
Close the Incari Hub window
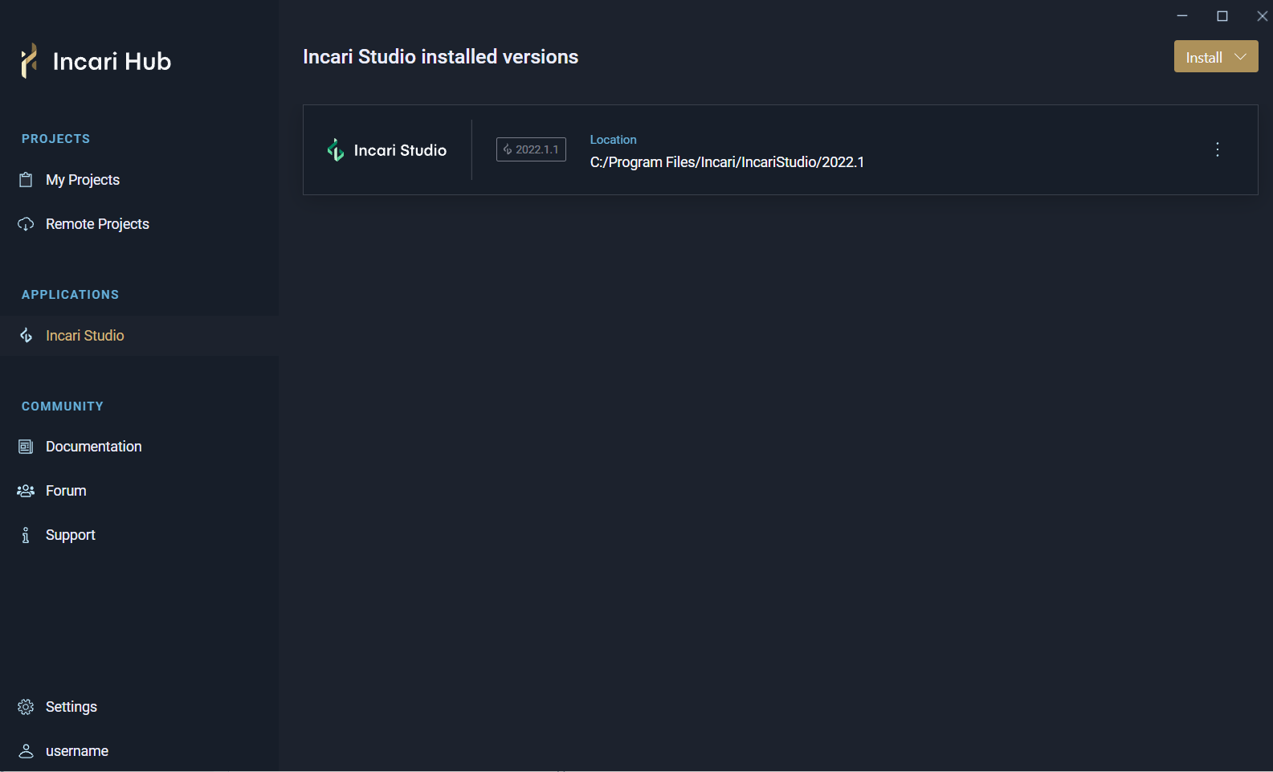(x=1262, y=16)
